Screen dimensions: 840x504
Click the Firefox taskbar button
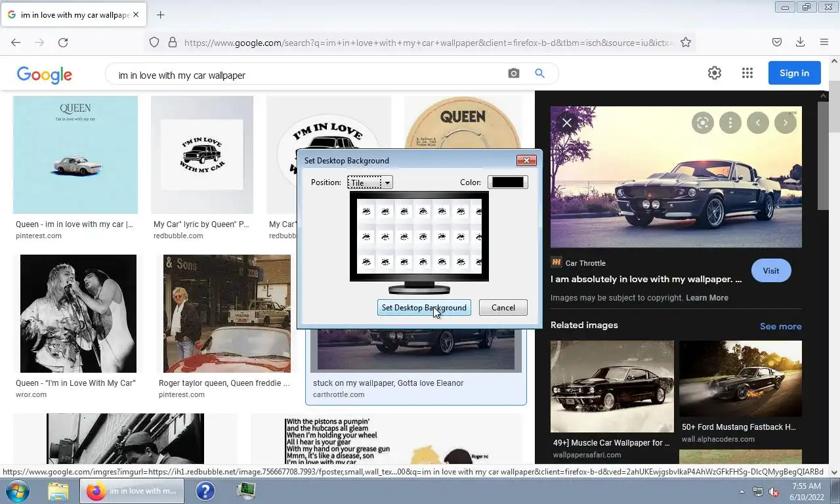pos(132,491)
